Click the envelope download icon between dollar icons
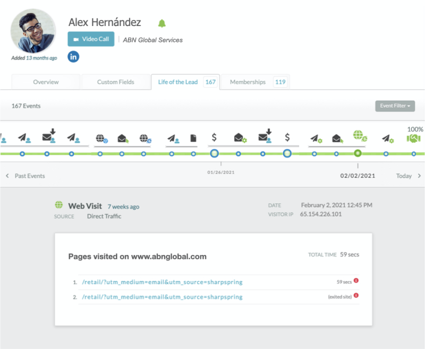This screenshot has width=425, height=349. [265, 136]
